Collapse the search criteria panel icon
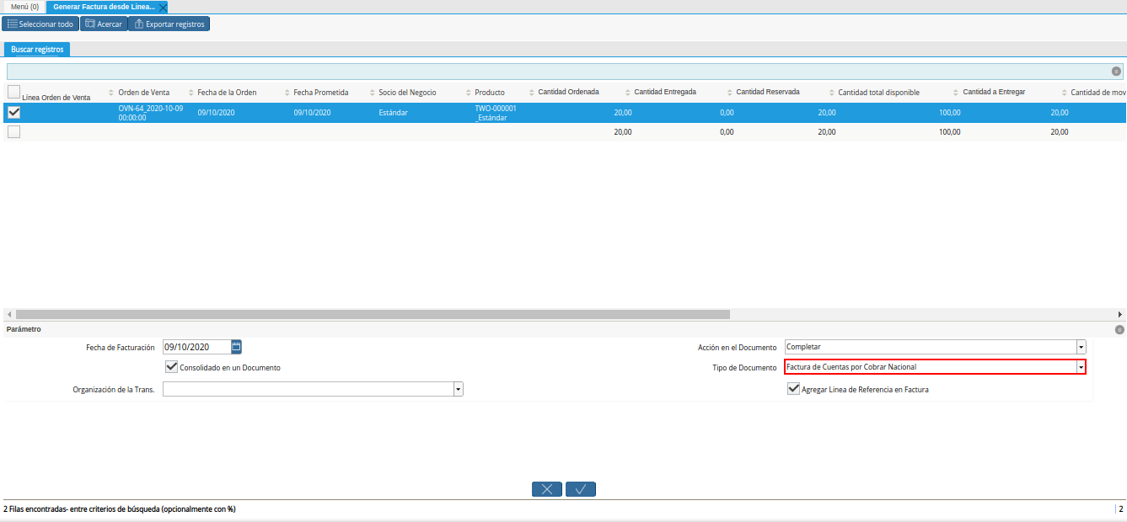1127x522 pixels. [1116, 72]
